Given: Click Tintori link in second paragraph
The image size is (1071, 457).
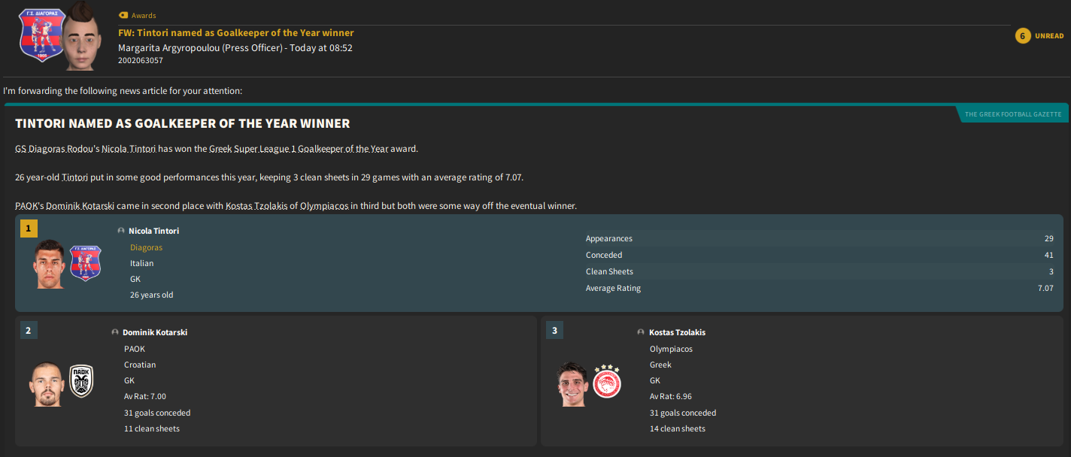Looking at the screenshot, I should coord(74,177).
